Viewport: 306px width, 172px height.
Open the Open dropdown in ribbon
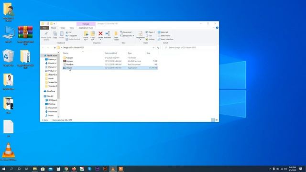coord(150,32)
